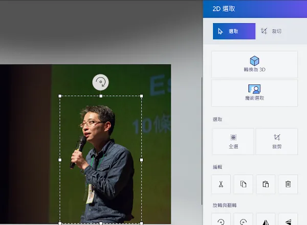
Task: Click 全選 to select all
Action: 233,141
